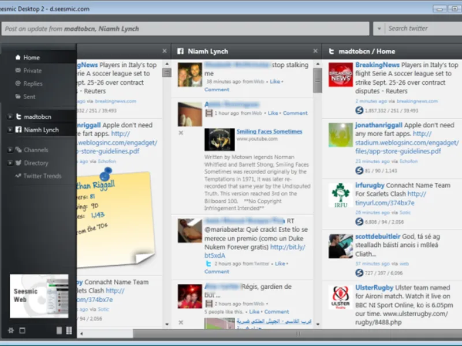Open Twitter Trends in sidebar
The image size is (462, 346).
point(42,176)
